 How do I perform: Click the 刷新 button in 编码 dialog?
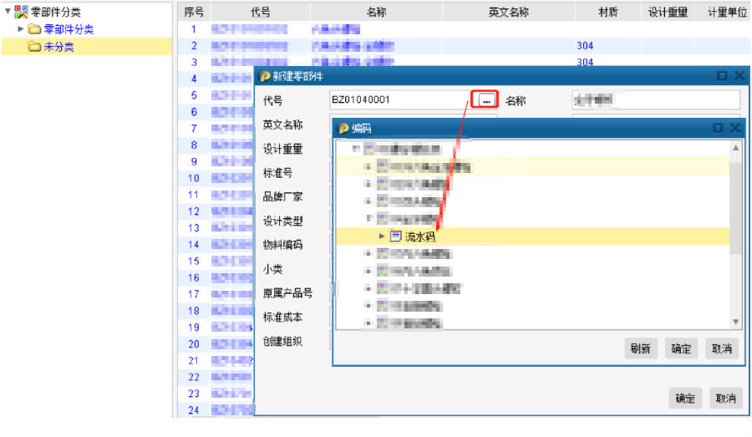tap(640, 348)
